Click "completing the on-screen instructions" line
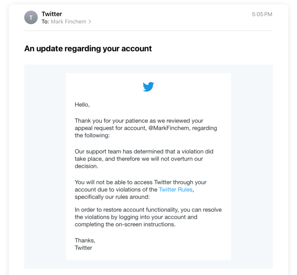Viewport: 297px width, 275px height. click(x=125, y=224)
